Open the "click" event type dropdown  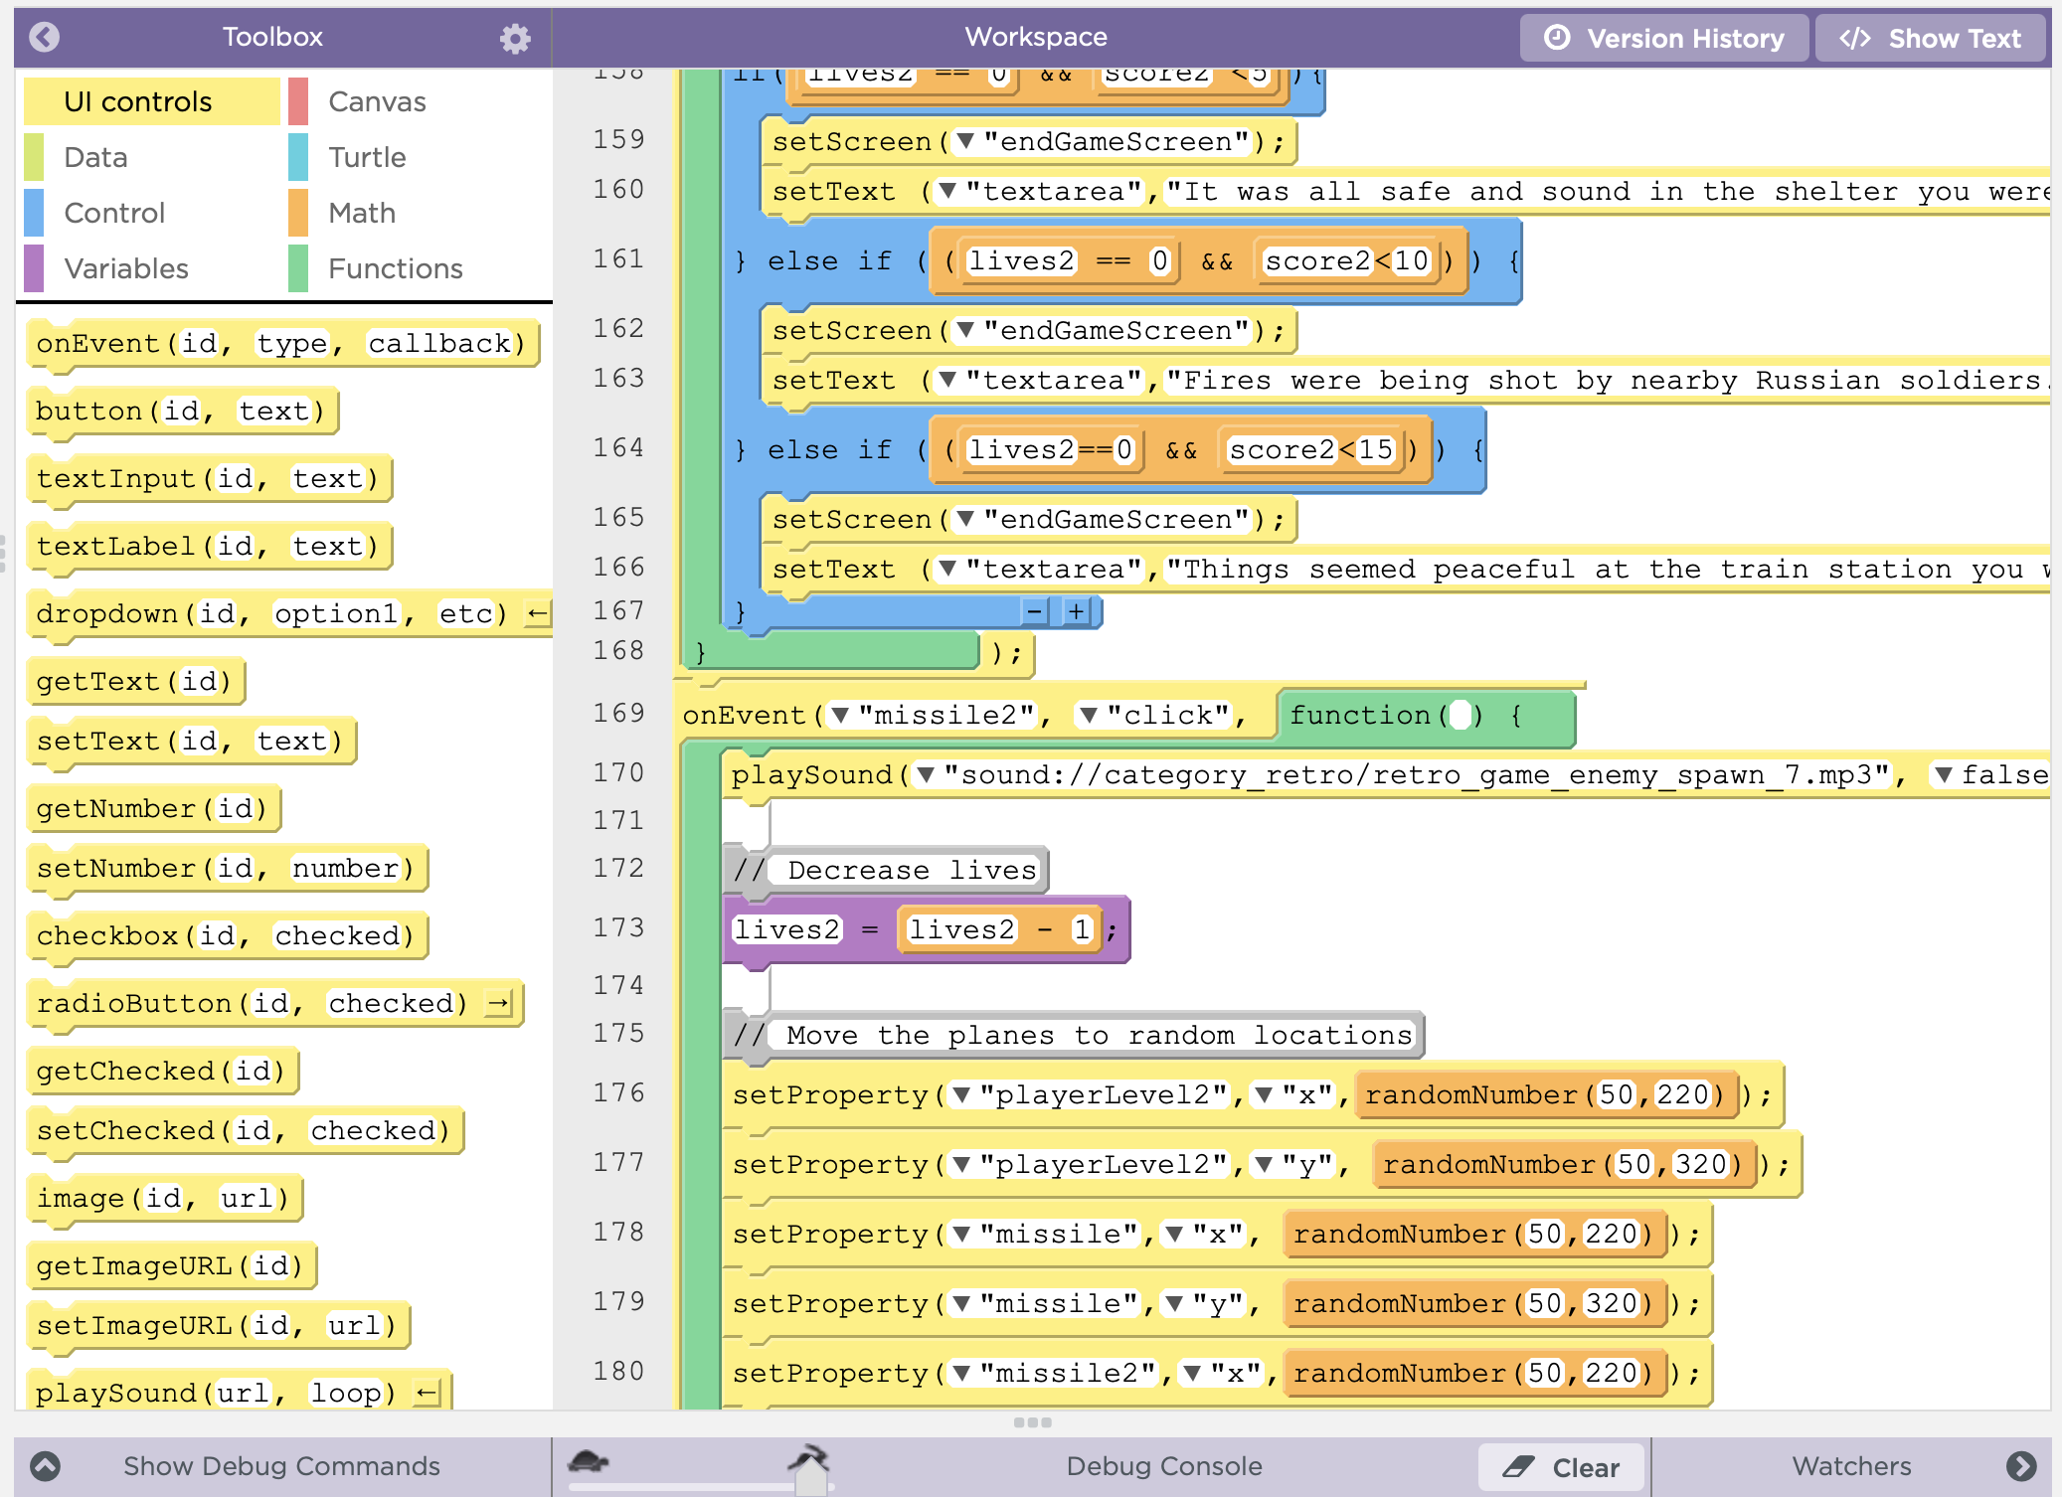1089,715
